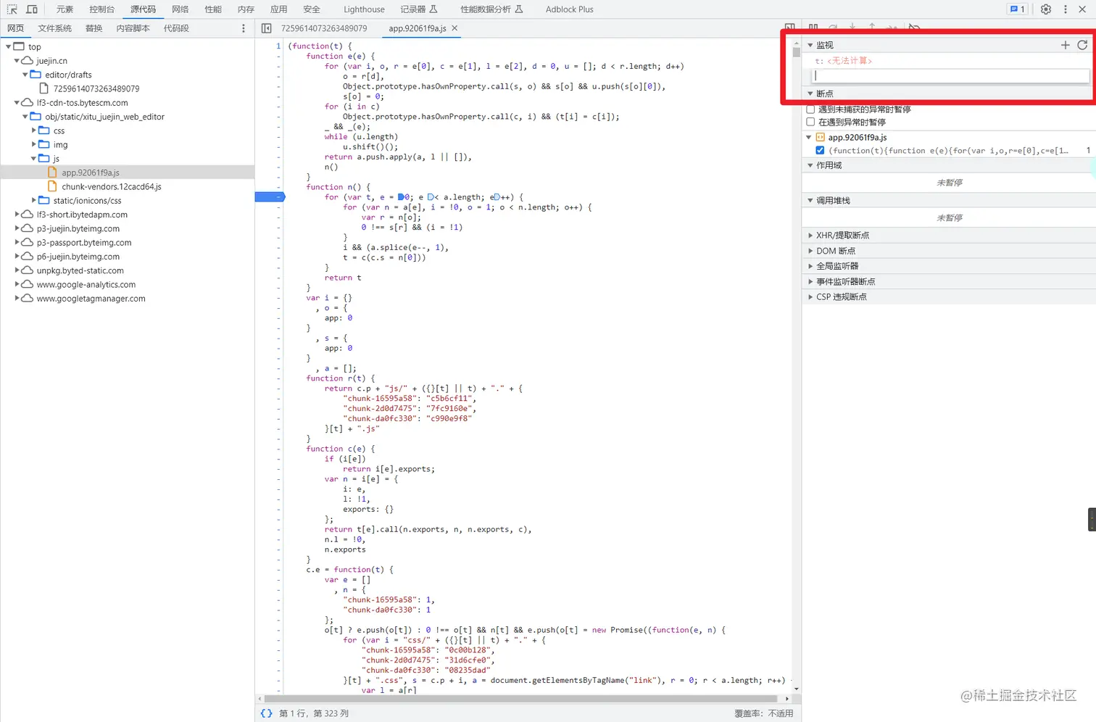Close the app.92061f9a.js editor tab

[454, 28]
